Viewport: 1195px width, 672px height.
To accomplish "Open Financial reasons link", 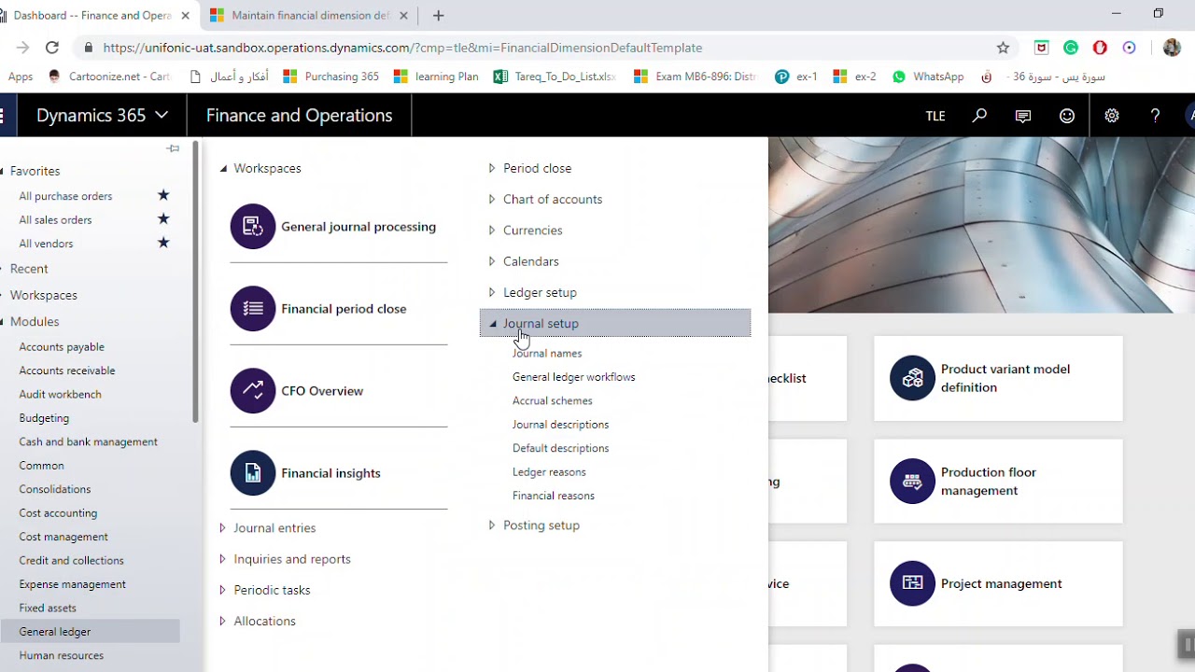I will [x=553, y=496].
